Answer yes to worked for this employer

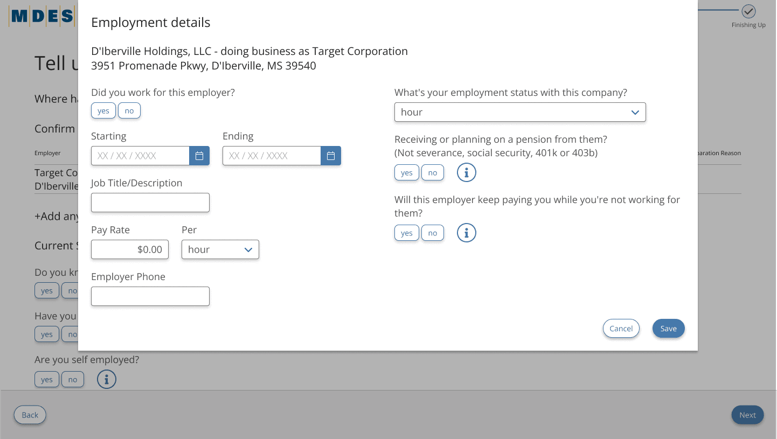(x=103, y=111)
